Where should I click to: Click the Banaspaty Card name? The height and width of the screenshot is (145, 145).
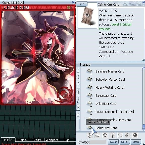click(106, 96)
